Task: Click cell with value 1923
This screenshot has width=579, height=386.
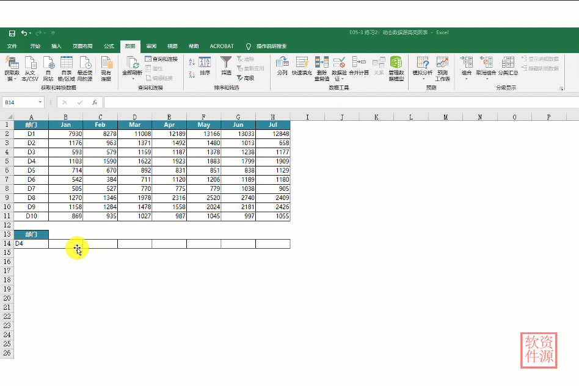Action: pyautogui.click(x=169, y=161)
